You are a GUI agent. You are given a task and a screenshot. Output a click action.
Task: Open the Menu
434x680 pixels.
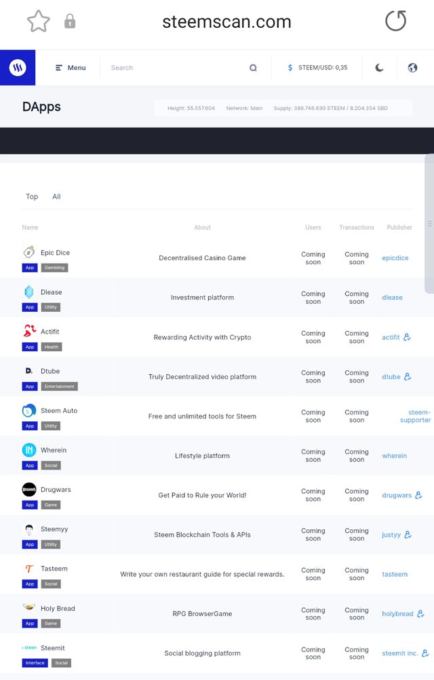pyautogui.click(x=71, y=68)
